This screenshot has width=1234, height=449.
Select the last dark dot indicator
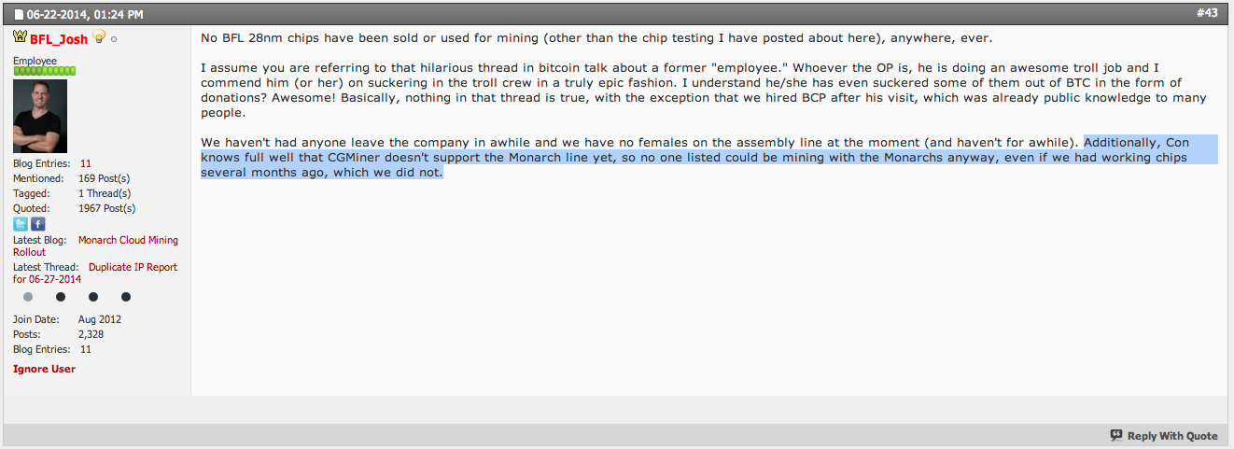[126, 297]
